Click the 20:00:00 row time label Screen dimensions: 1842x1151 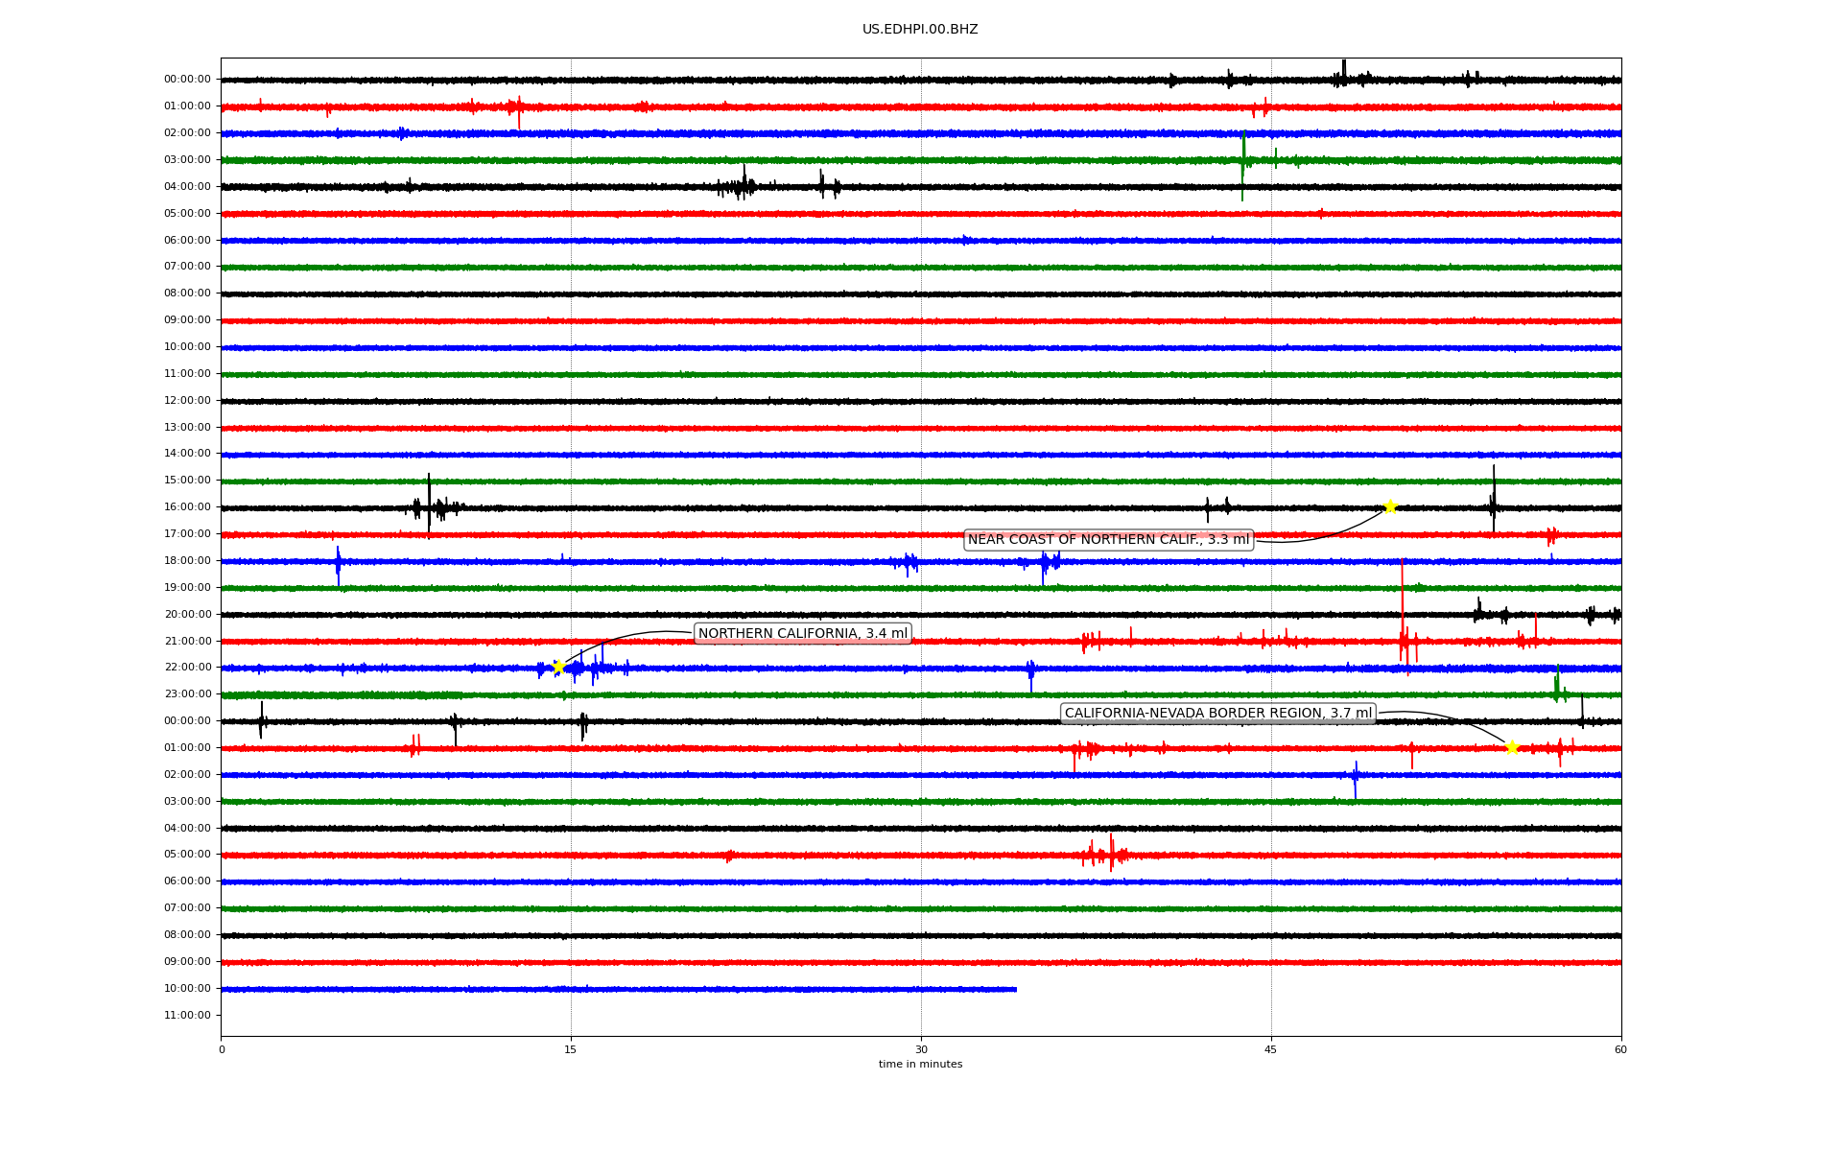coord(187,614)
